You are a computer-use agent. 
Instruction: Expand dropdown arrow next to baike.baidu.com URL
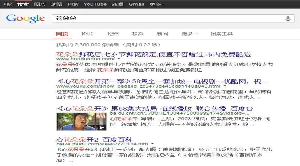tap(152, 144)
